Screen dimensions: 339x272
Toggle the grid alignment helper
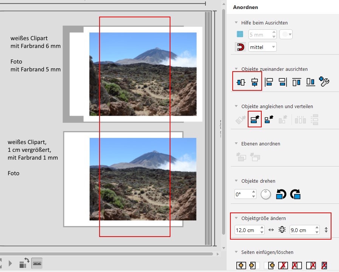[240, 34]
